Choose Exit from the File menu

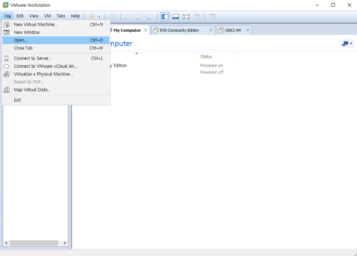pos(17,100)
